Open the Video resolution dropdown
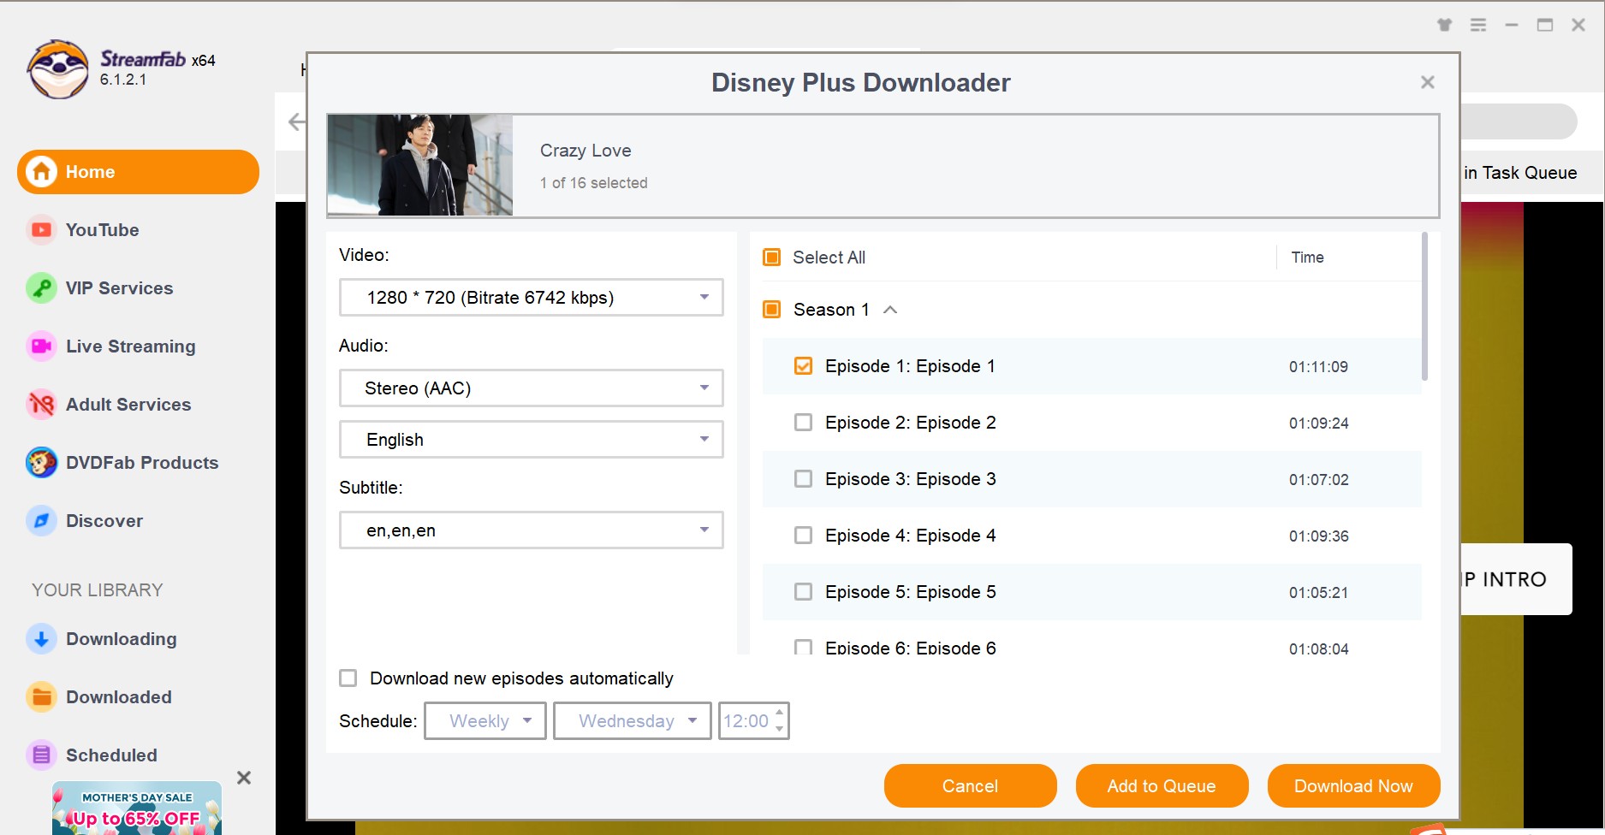1605x835 pixels. 531,298
